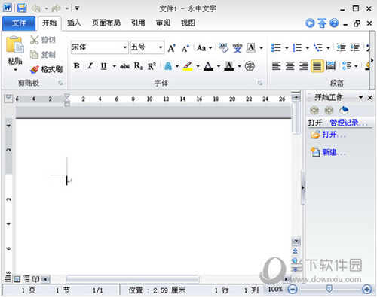Apply center text alignment
Screen dimensions: 377x298
pos(290,66)
